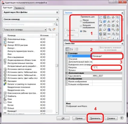Switch to the 'Перевести' tab
This screenshot has height=124, width=128.
(19, 8)
